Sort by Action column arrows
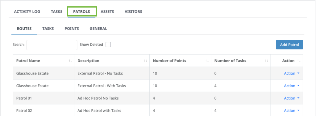The width and height of the screenshot is (316, 116). pos(299,61)
